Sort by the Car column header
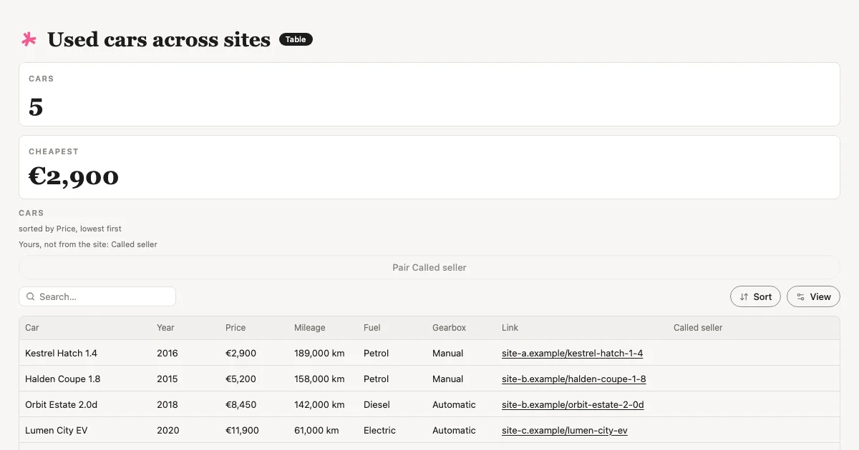 click(32, 328)
